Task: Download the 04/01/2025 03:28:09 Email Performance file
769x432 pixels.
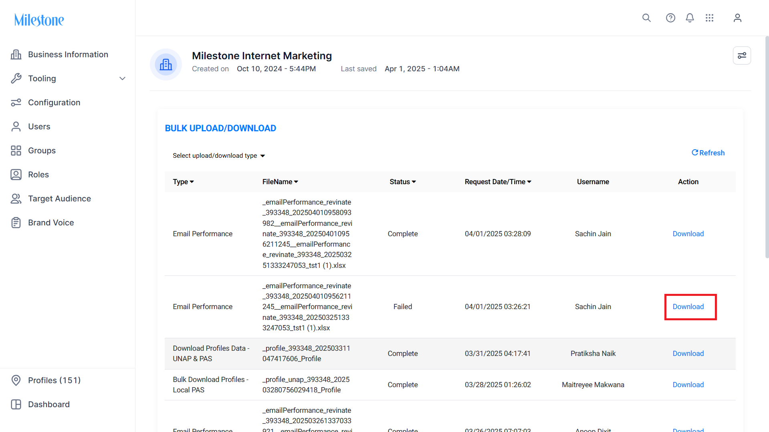Action: (688, 234)
